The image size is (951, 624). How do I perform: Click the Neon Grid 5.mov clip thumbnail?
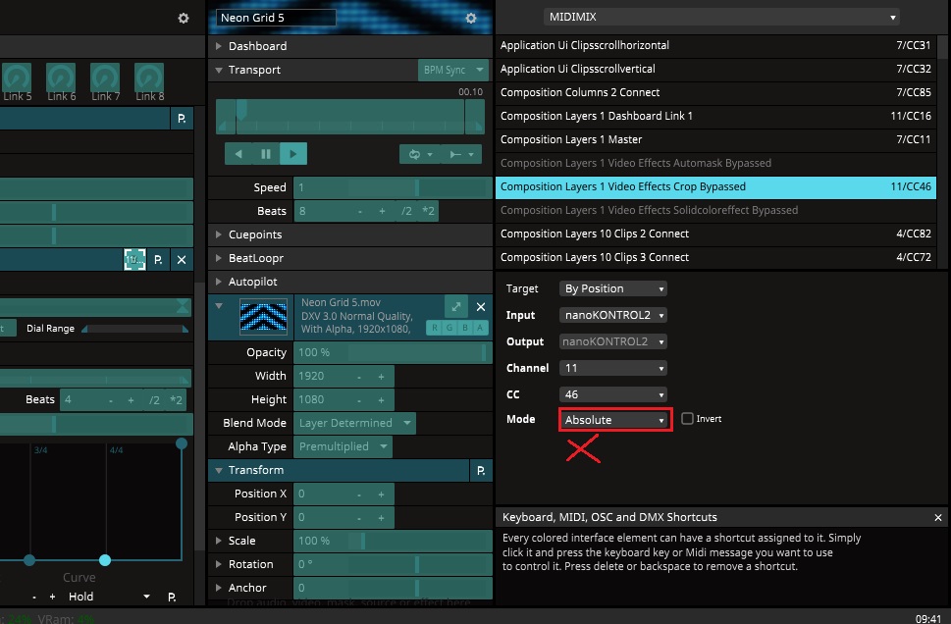click(263, 317)
